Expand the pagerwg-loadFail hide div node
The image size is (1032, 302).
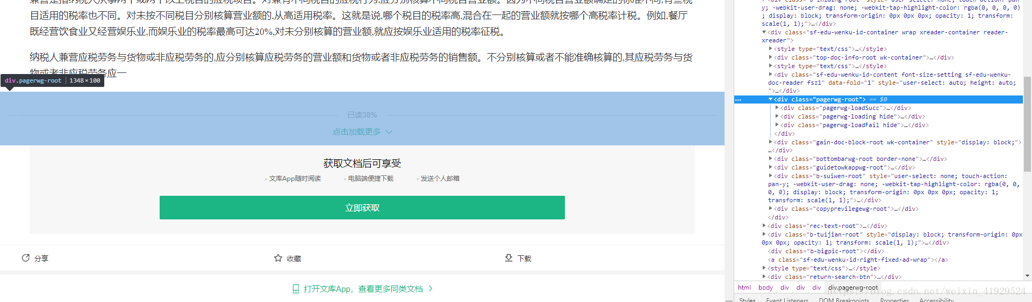point(777,125)
